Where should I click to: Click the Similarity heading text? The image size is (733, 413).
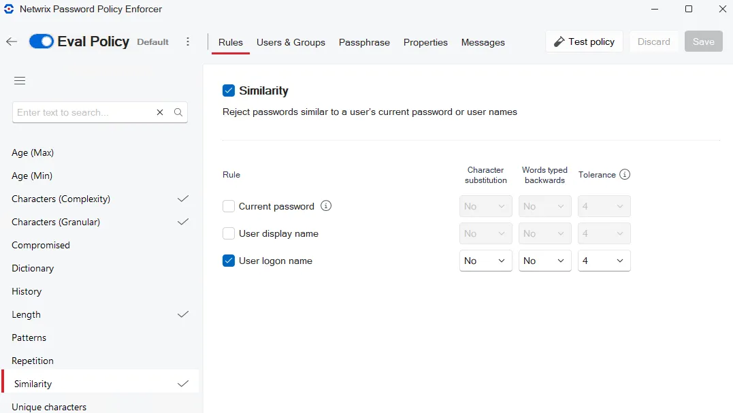click(x=263, y=90)
